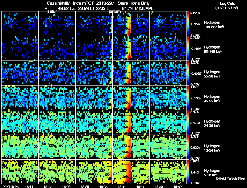247x188 pixels.
Task: Click the '5.023' colorbar maximum value
Action: [195, 161]
